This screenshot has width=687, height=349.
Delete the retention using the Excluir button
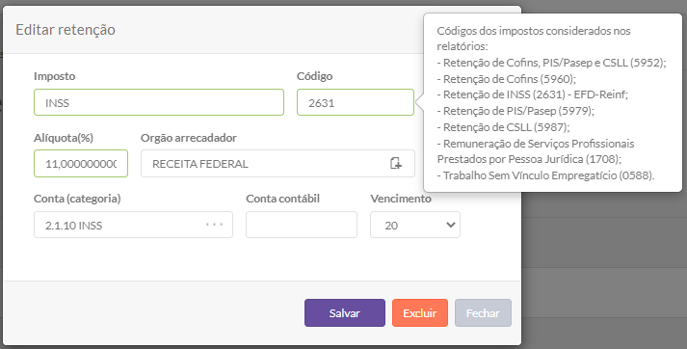click(x=420, y=313)
